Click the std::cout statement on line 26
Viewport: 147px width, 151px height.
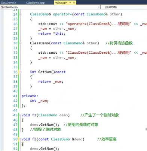[93, 24]
